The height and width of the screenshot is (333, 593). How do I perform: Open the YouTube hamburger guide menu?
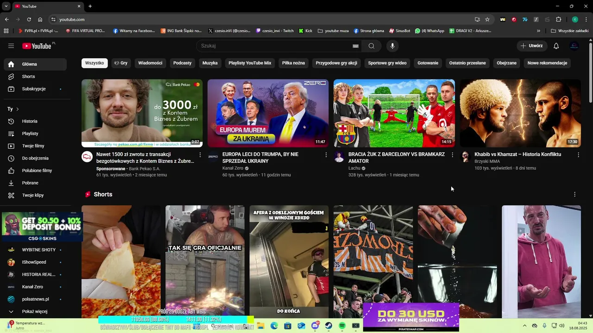click(x=11, y=46)
